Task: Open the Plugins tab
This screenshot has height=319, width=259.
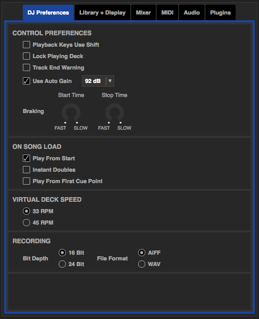Action: 221,12
